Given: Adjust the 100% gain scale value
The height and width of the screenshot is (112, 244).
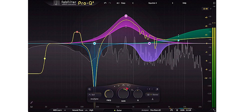Looking at the screenshot, I should (x=182, y=110).
